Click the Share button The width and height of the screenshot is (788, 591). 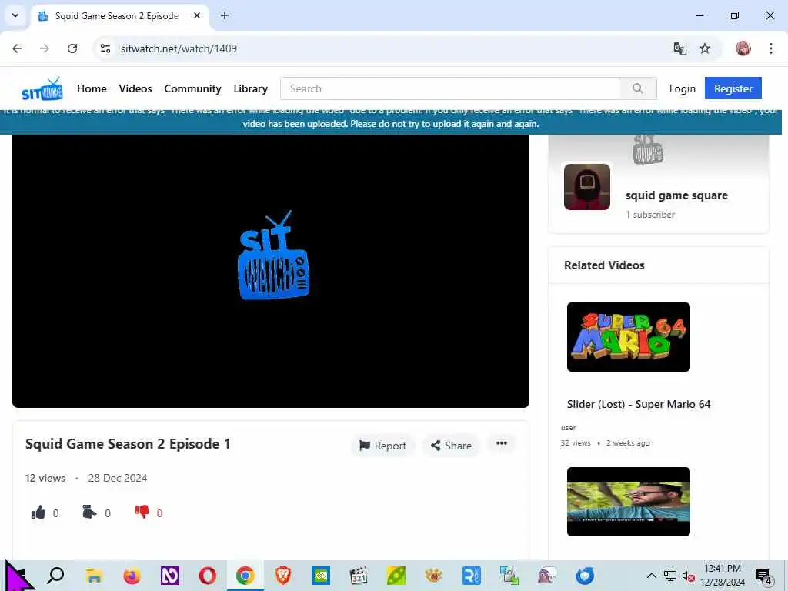click(x=451, y=446)
